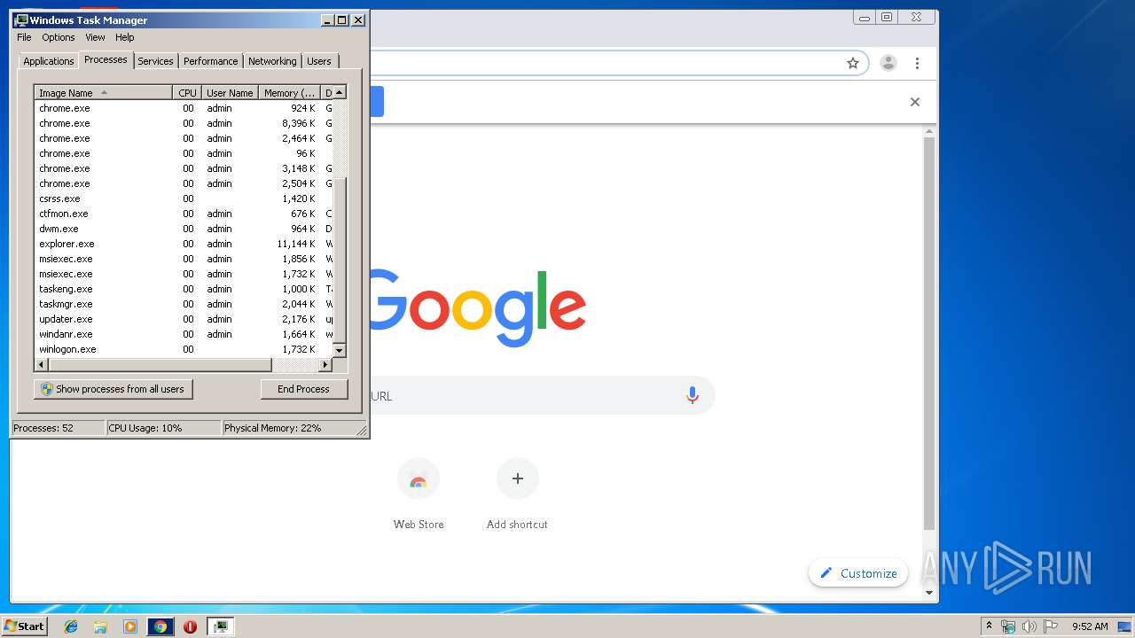Open the Task Manager File menu
This screenshot has width=1135, height=638.
point(24,37)
